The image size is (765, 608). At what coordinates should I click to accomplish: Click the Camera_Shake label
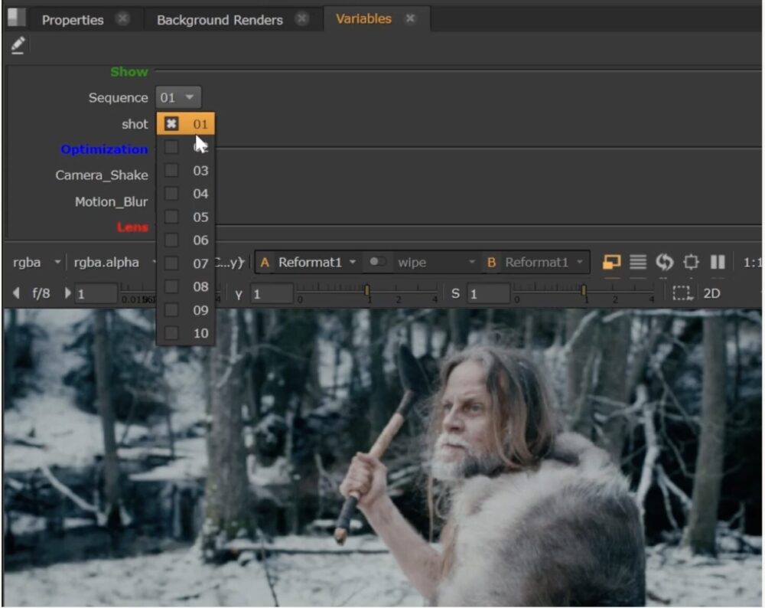pos(102,175)
